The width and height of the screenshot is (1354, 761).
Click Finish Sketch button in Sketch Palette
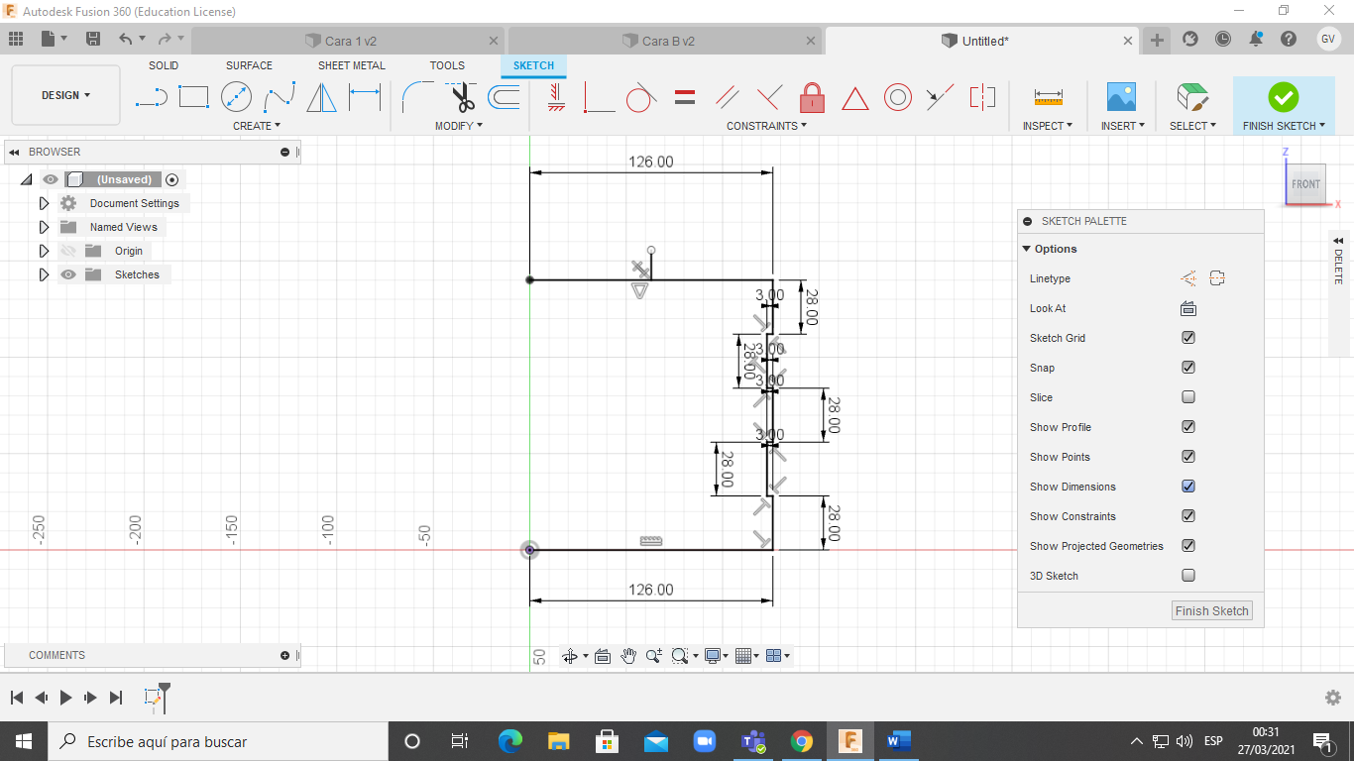pyautogui.click(x=1211, y=610)
